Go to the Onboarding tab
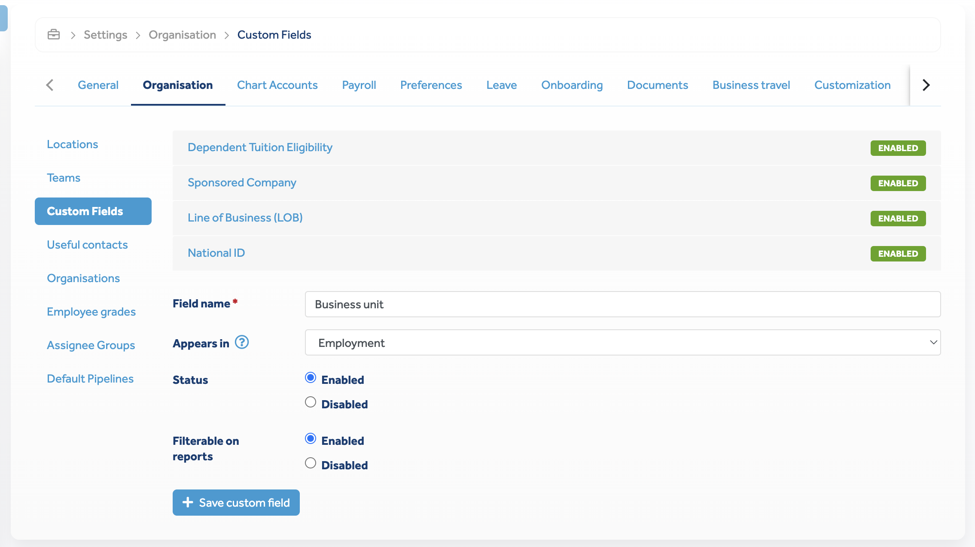Screen dimensions: 975x547 572,85
